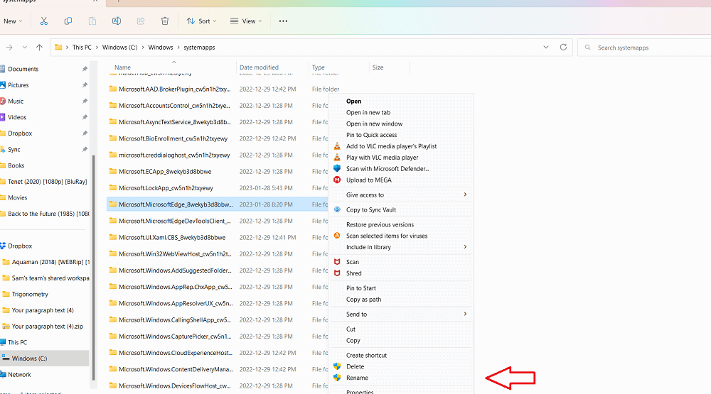Click the search magnifier icon

[x=588, y=47]
